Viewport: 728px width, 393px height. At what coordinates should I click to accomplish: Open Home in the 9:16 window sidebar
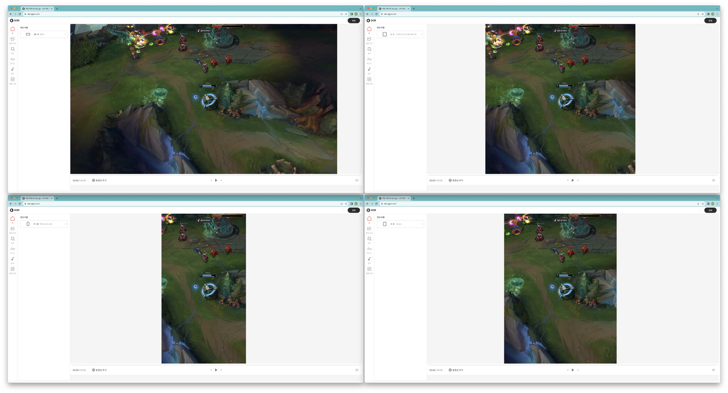tap(13, 219)
